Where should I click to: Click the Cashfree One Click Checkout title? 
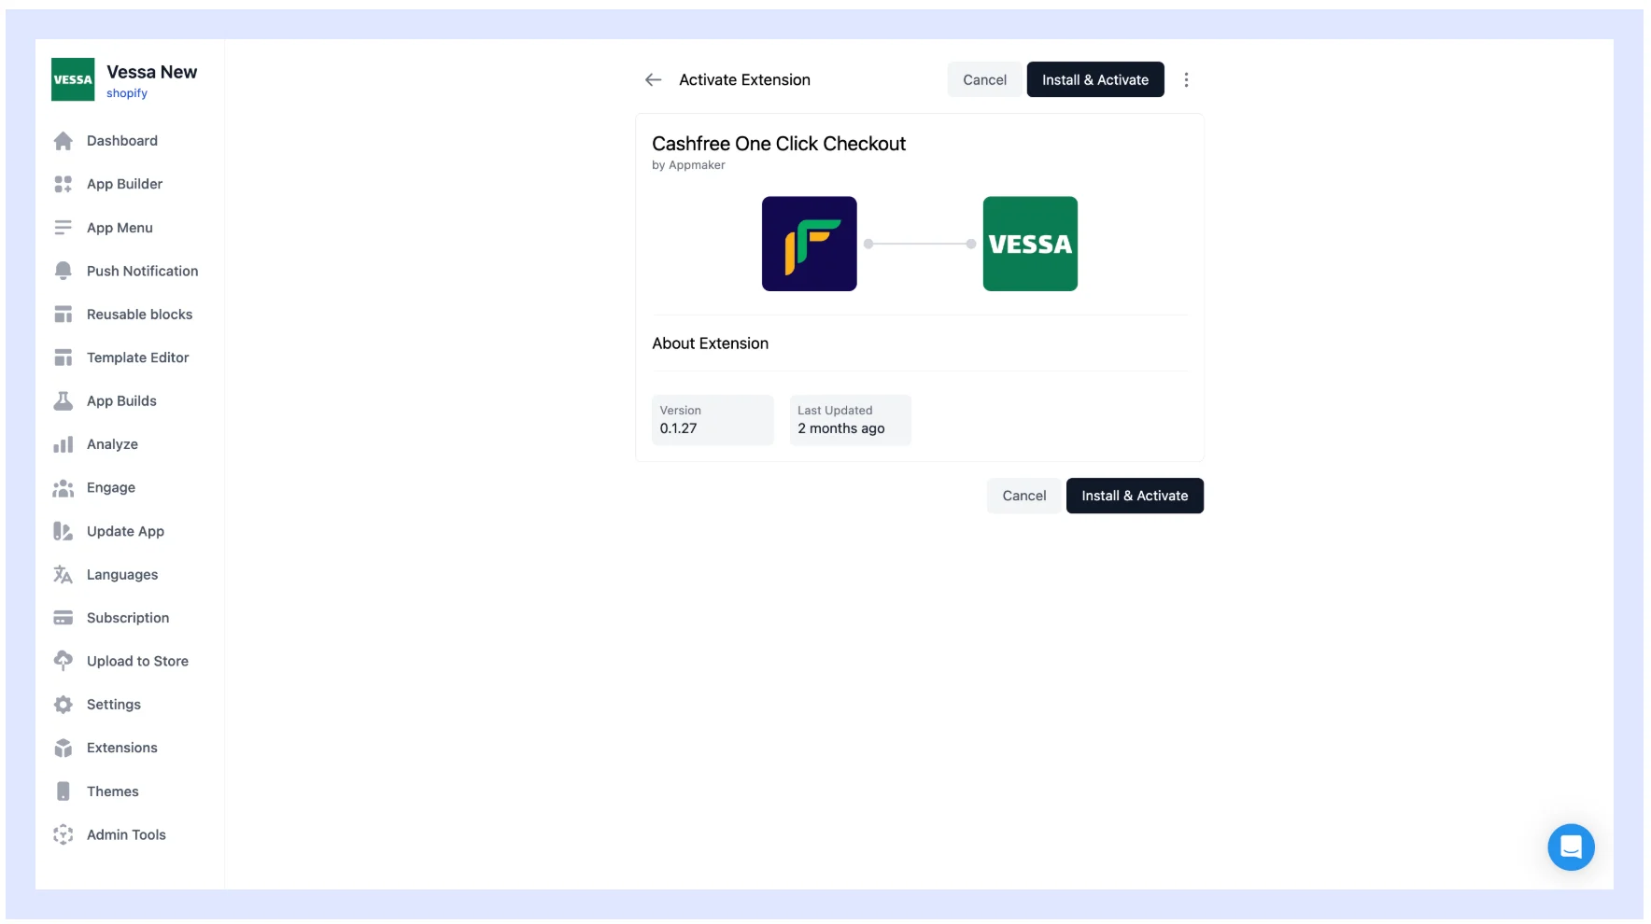[779, 144]
